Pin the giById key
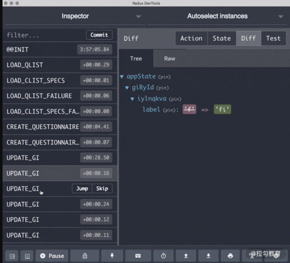 (x=162, y=88)
